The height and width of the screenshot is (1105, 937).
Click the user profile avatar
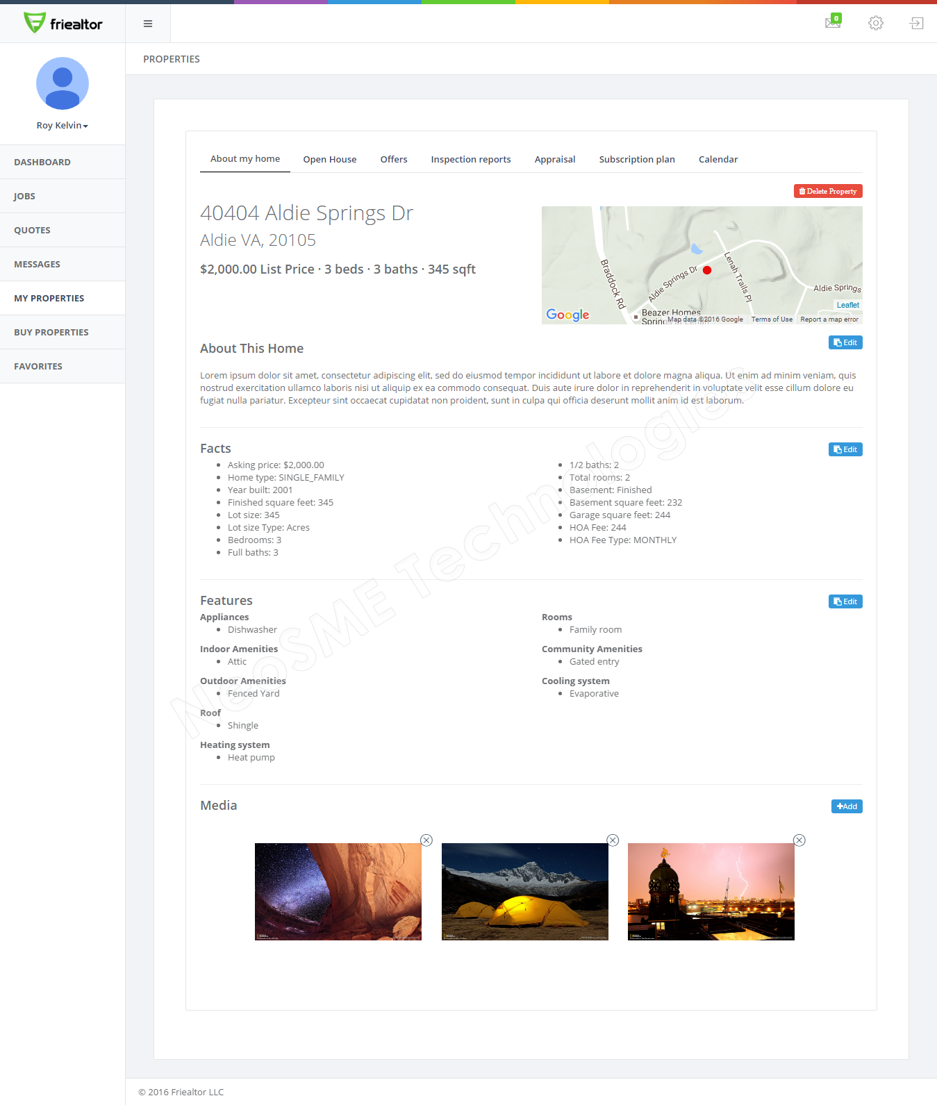[63, 83]
